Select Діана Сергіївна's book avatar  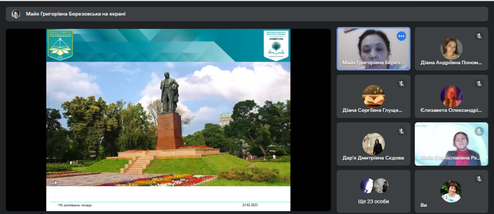[x=373, y=96]
